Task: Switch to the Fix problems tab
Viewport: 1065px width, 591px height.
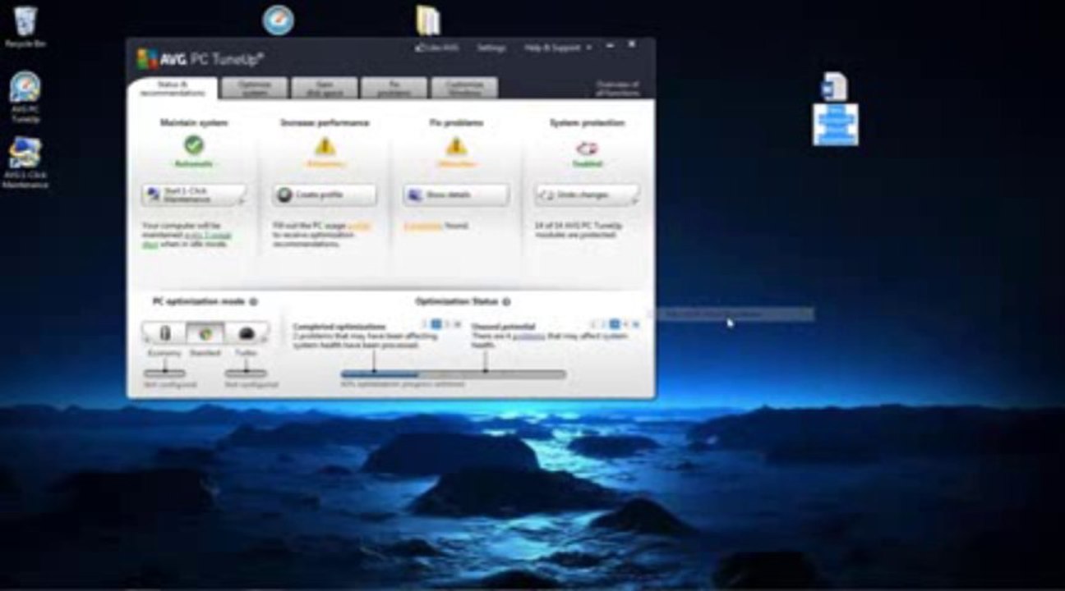Action: [x=394, y=88]
